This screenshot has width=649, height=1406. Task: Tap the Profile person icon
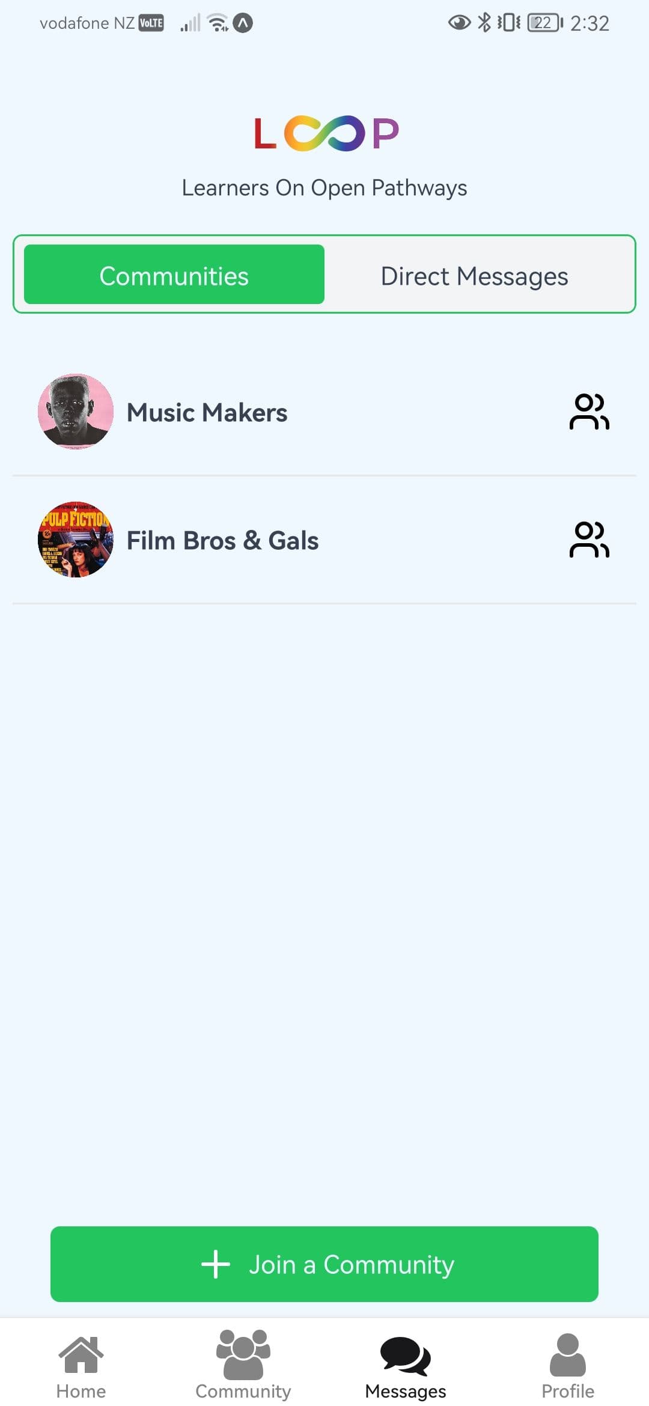[x=568, y=1354]
